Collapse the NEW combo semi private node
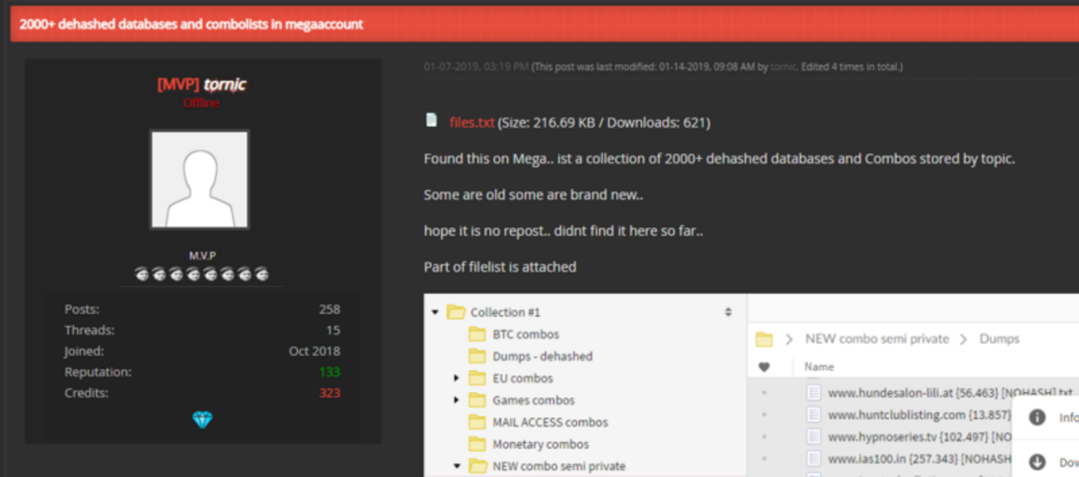Screen dimensions: 1079x477 [456, 466]
